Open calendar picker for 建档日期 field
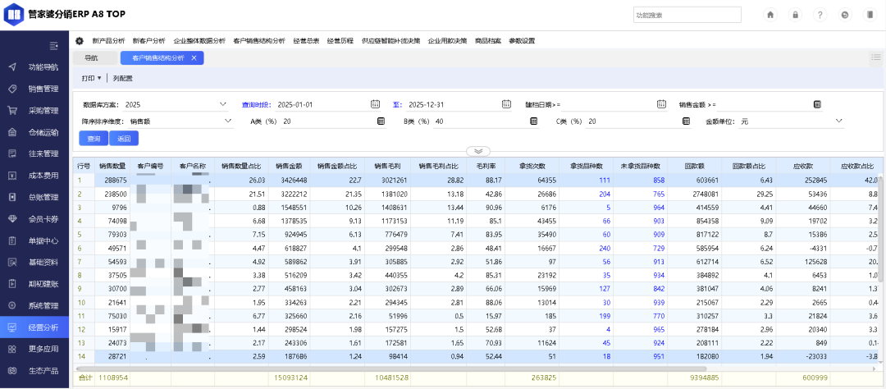Image resolution: width=886 pixels, height=389 pixels. point(662,104)
